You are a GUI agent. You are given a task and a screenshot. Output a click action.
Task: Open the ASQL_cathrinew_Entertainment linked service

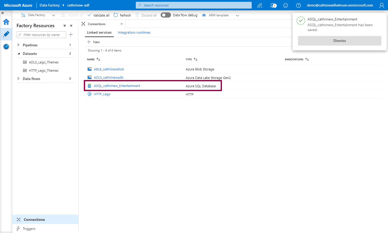coord(117,86)
